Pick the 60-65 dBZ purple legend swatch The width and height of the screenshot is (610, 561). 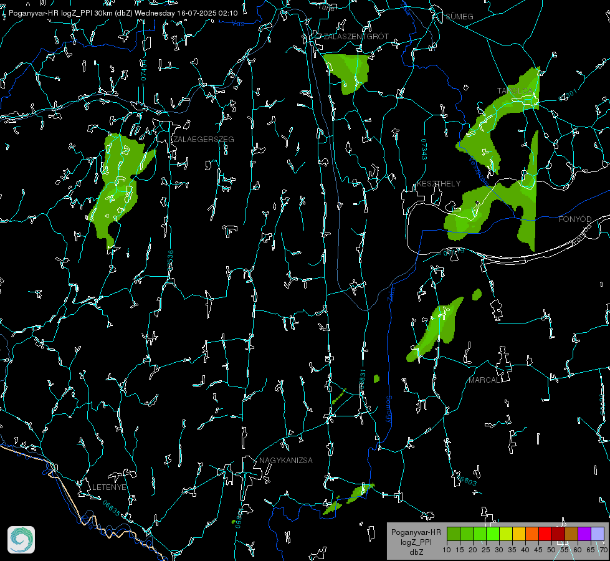(584, 534)
